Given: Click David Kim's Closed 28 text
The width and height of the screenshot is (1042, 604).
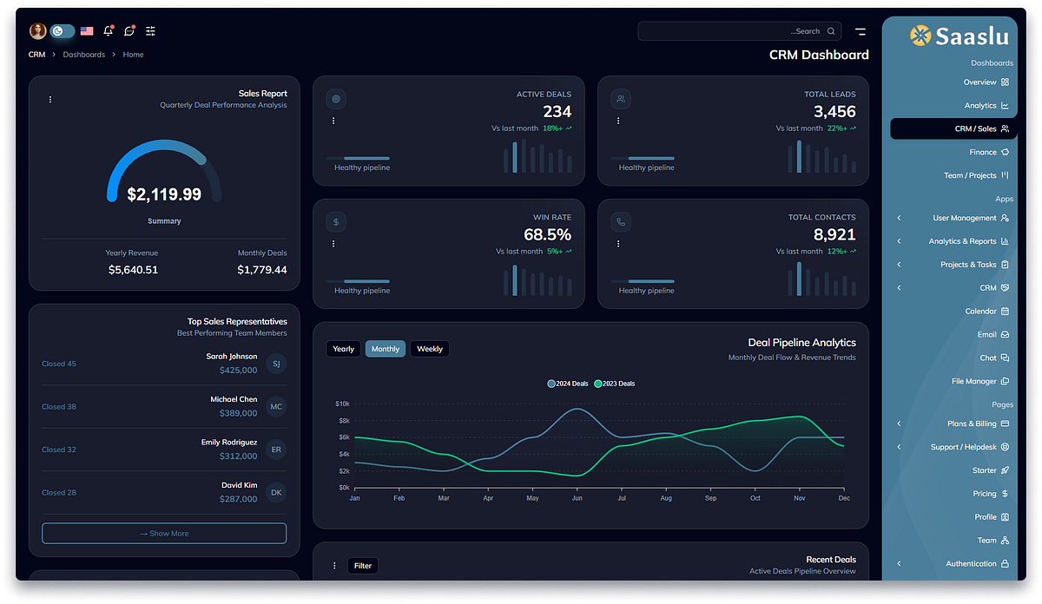Looking at the screenshot, I should 59,493.
